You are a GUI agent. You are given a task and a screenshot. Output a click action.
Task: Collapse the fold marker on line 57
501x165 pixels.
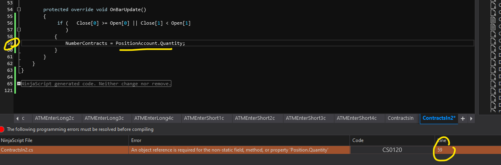tap(19, 30)
